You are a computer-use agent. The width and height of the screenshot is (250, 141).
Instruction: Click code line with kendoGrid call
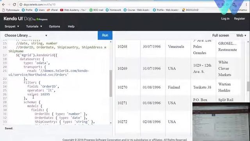pyautogui.click(x=36, y=55)
